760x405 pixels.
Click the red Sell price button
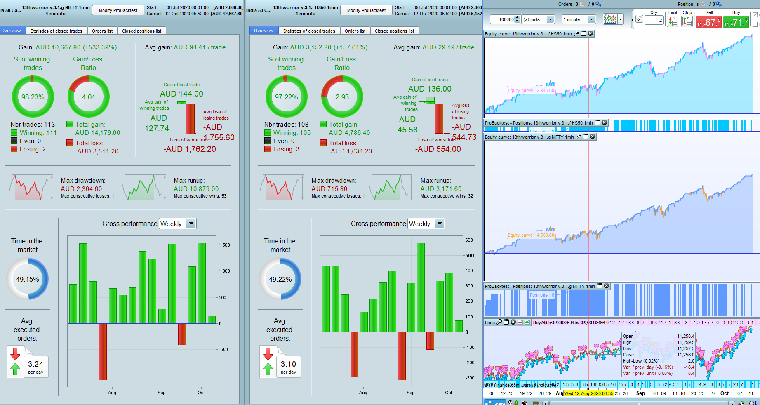coord(708,22)
